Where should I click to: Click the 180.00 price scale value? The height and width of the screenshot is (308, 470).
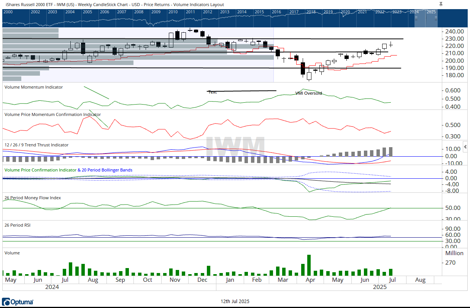pyautogui.click(x=455, y=75)
